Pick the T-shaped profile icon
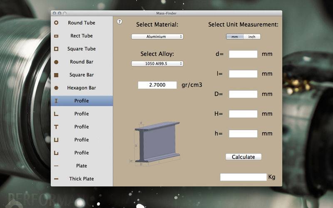The width and height of the screenshot is (333, 208). [56, 127]
